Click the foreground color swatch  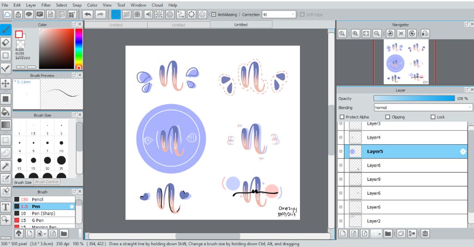coord(19,34)
